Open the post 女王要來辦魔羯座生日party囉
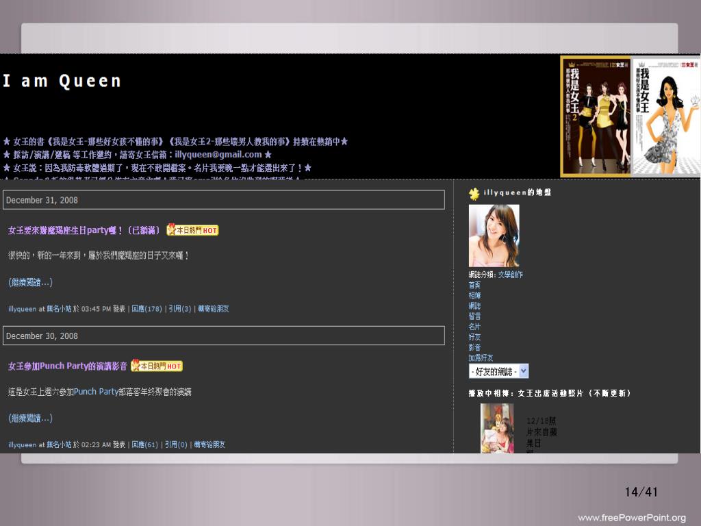The width and height of the screenshot is (701, 526). (84, 230)
